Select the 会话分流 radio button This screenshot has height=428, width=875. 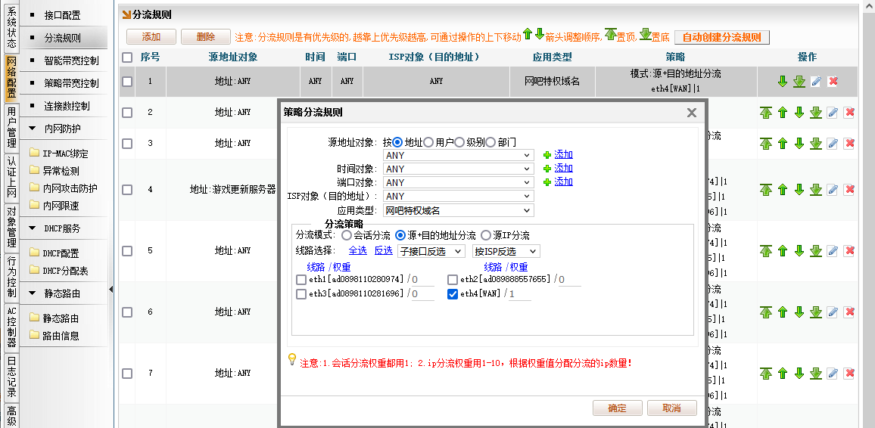pos(346,236)
